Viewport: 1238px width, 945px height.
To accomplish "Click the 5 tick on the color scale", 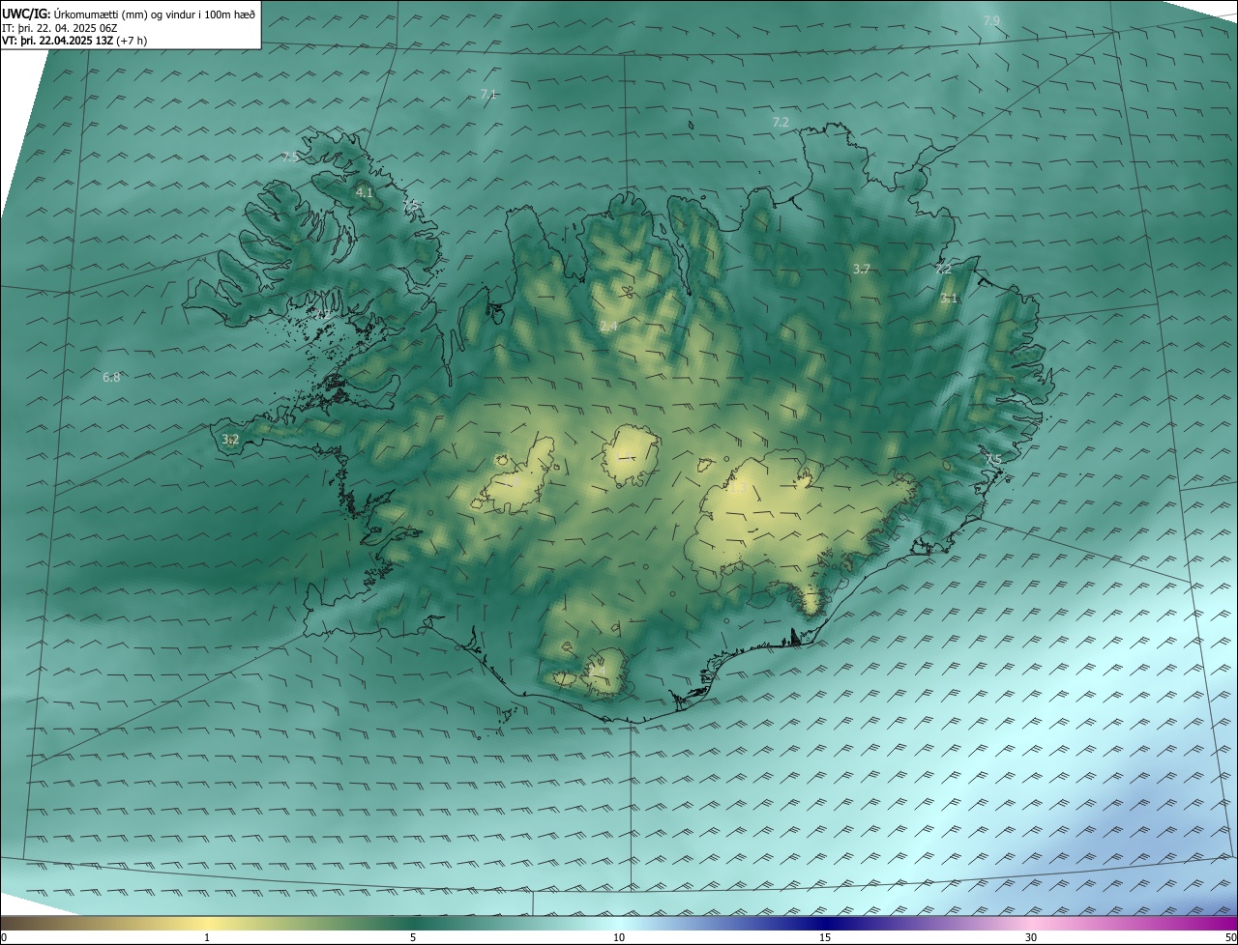I will pyautogui.click(x=413, y=937).
